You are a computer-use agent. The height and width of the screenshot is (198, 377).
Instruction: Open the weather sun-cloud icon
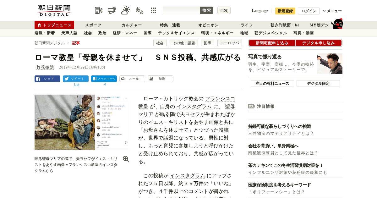coord(126,10)
